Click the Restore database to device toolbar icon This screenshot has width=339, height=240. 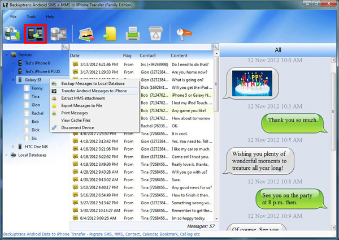pyautogui.click(x=58, y=34)
